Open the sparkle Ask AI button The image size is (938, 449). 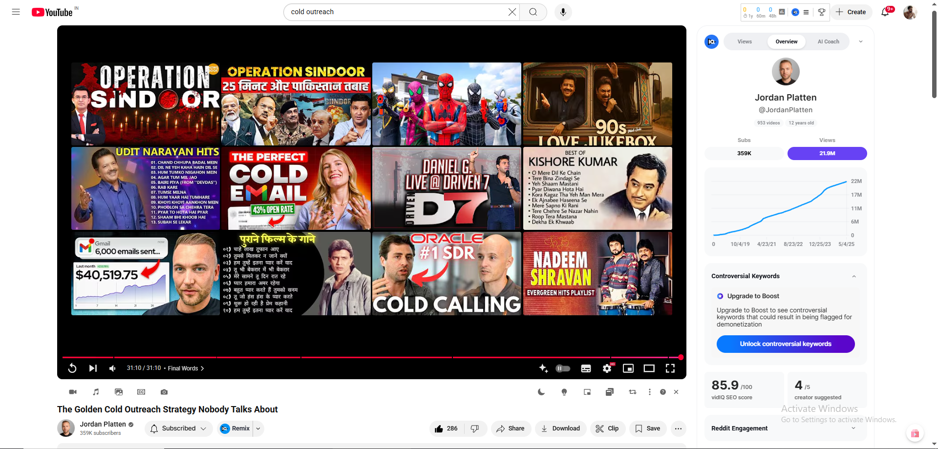tap(543, 368)
